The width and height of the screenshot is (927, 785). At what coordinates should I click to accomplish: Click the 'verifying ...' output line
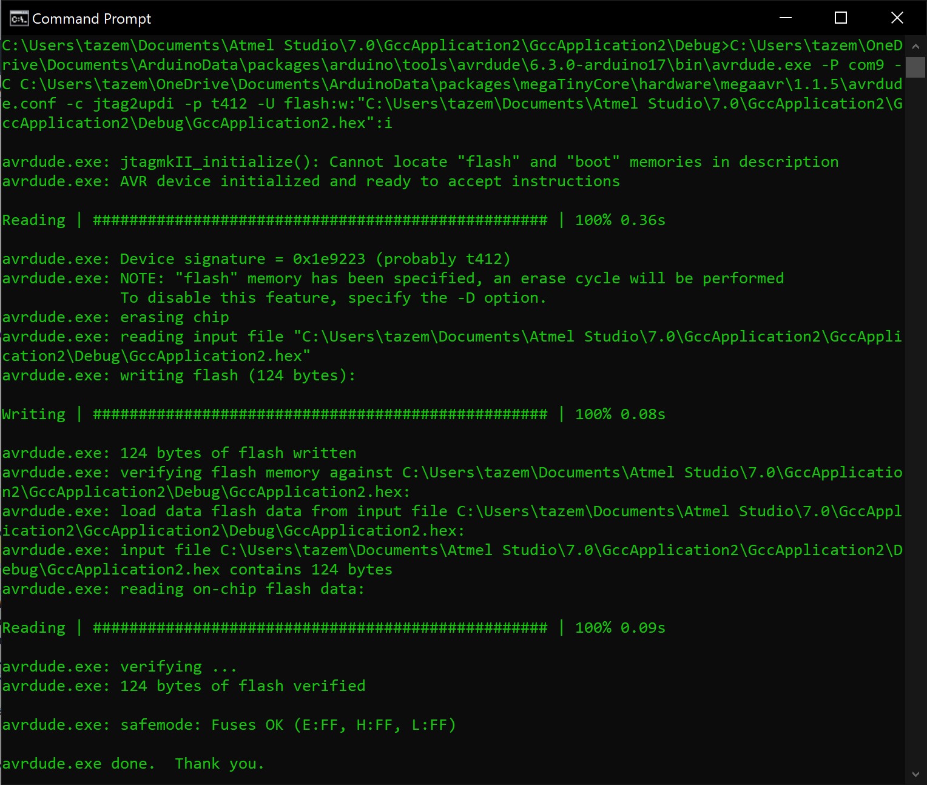(120, 667)
